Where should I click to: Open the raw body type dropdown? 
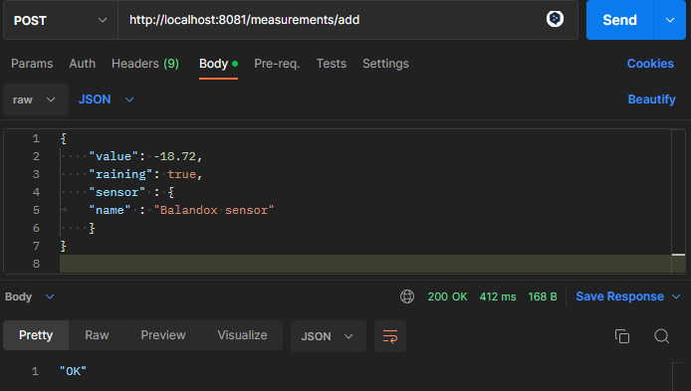pyautogui.click(x=35, y=99)
